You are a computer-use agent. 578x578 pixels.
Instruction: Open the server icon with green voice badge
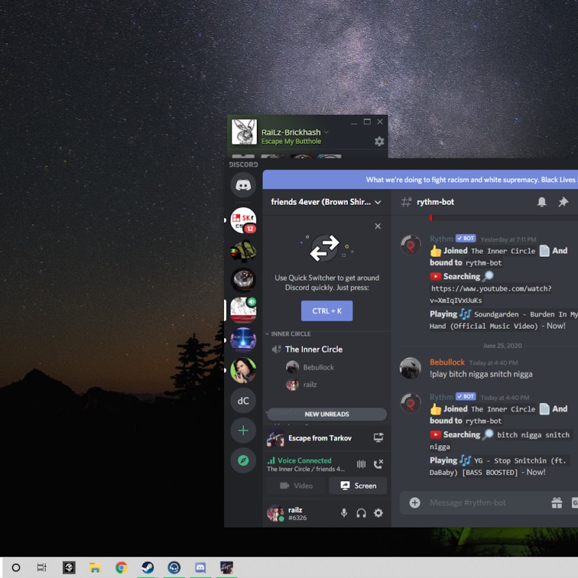(x=243, y=310)
